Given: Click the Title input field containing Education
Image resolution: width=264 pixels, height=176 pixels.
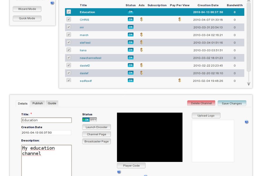Looking at the screenshot, I should (x=46, y=120).
